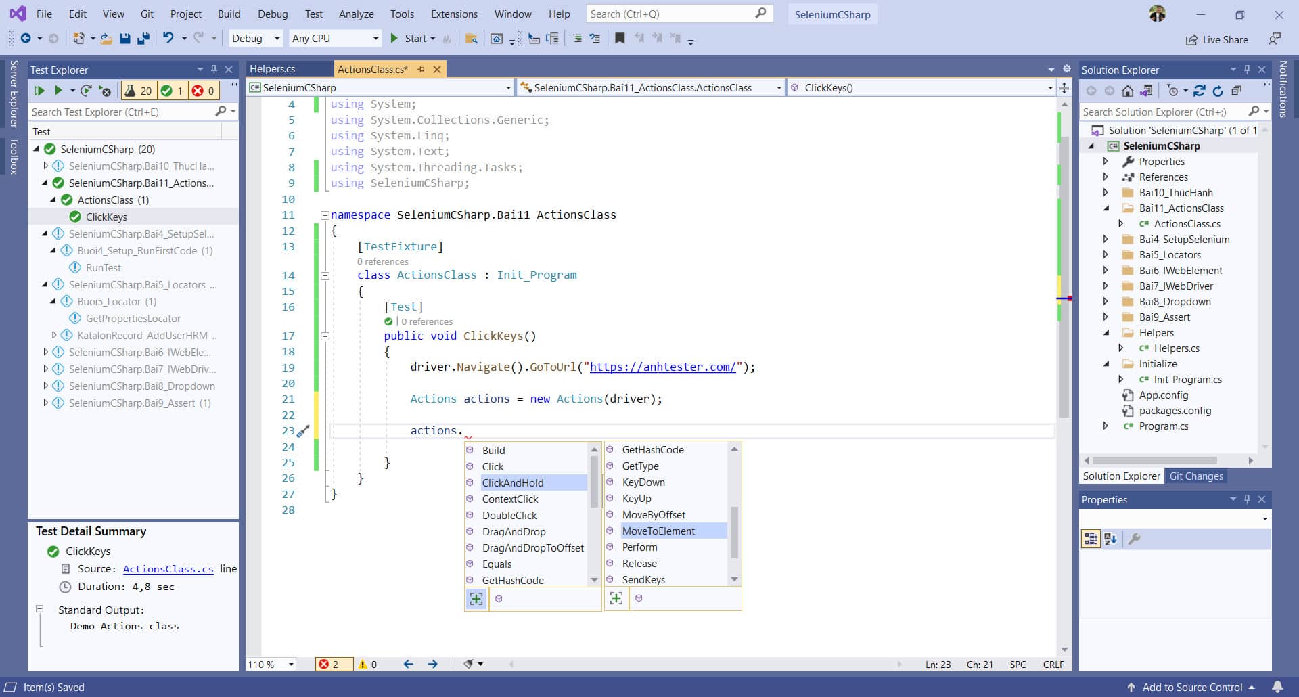Screen dimensions: 1299x697
Task: Select MoveToElement in the IntelliSense list
Action: click(x=658, y=531)
